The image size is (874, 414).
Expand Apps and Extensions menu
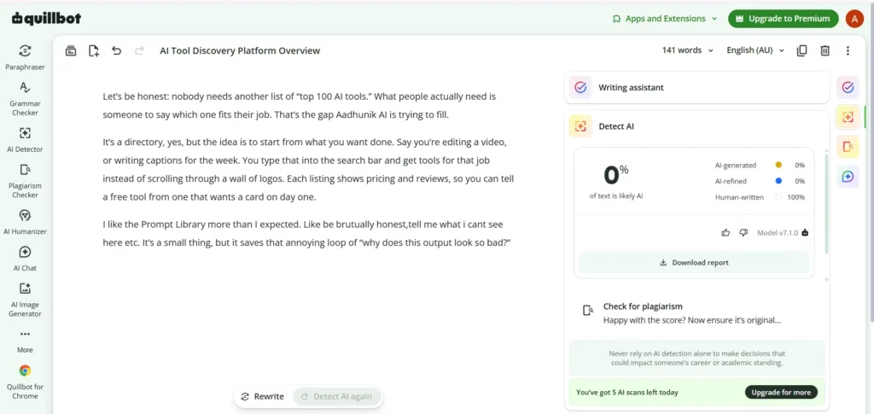tap(664, 19)
